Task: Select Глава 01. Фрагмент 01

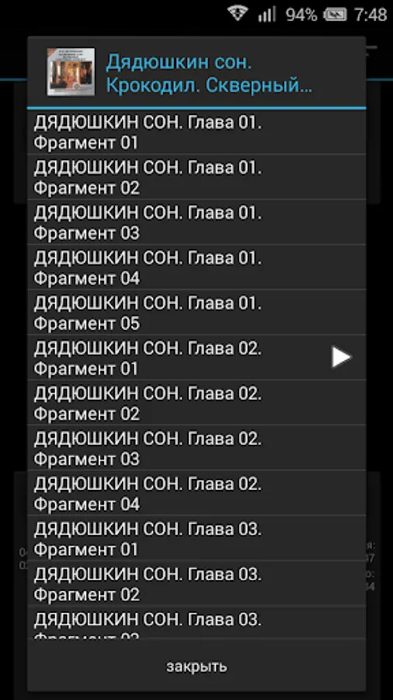Action: point(196,132)
